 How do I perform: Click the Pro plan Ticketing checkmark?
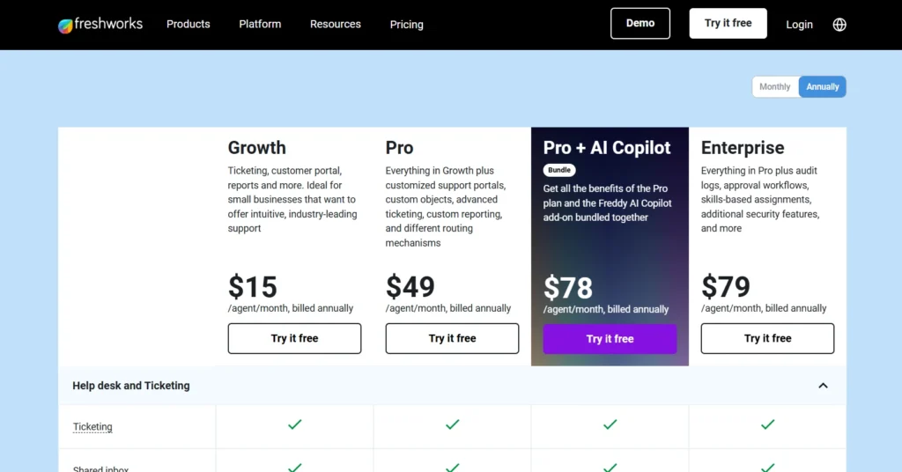pos(452,424)
